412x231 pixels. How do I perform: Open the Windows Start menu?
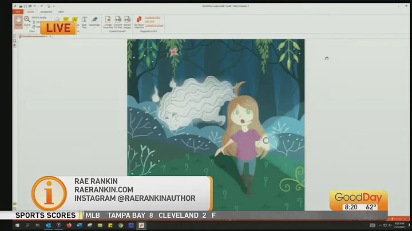[17, 225]
